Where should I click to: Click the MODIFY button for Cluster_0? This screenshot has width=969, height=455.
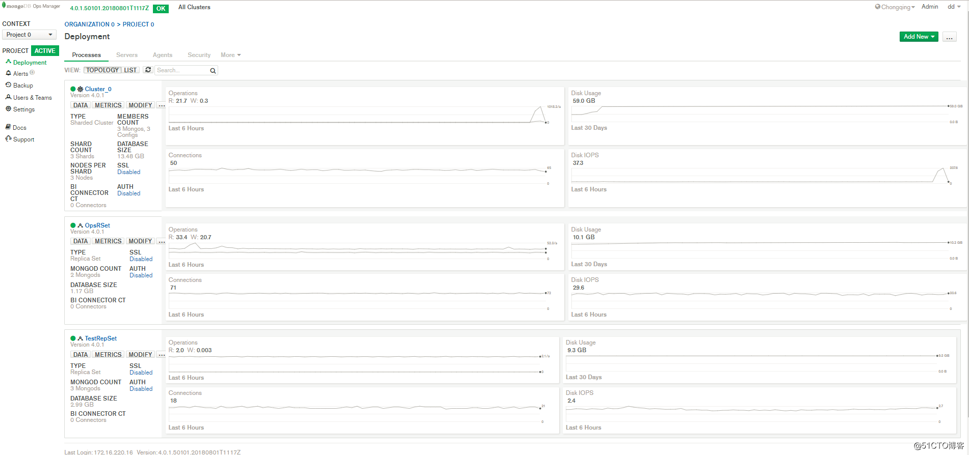click(140, 105)
